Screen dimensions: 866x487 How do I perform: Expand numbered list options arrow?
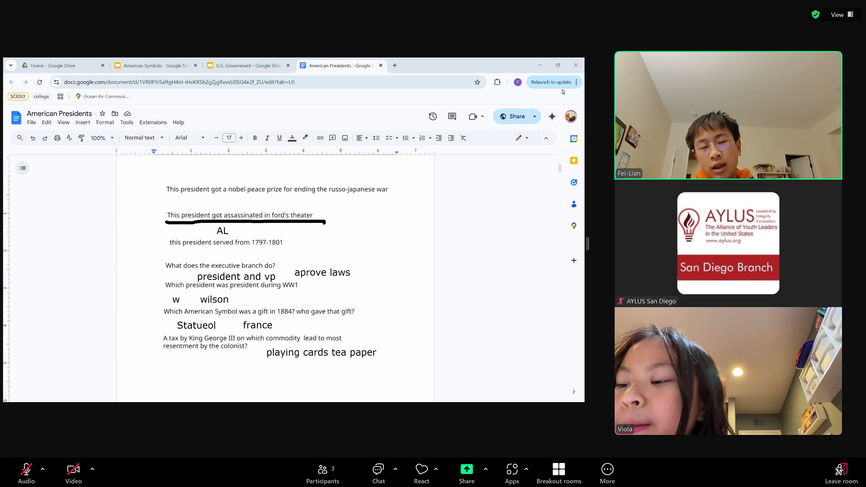tap(430, 138)
